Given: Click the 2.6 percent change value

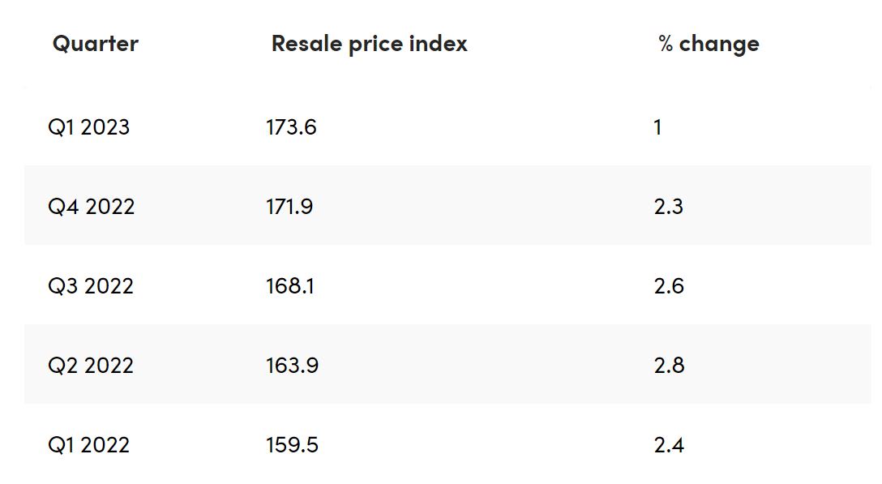Looking at the screenshot, I should [669, 286].
